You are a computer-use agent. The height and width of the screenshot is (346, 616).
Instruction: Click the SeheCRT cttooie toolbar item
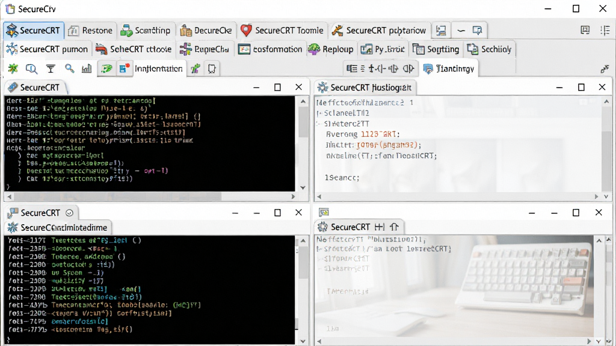tap(134, 49)
